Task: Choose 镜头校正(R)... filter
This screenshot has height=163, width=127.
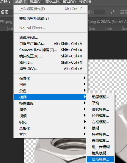Action: tap(51, 56)
